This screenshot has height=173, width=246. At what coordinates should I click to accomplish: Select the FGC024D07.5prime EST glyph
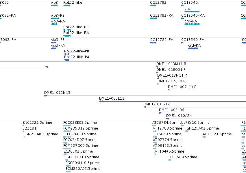tap(65, 143)
